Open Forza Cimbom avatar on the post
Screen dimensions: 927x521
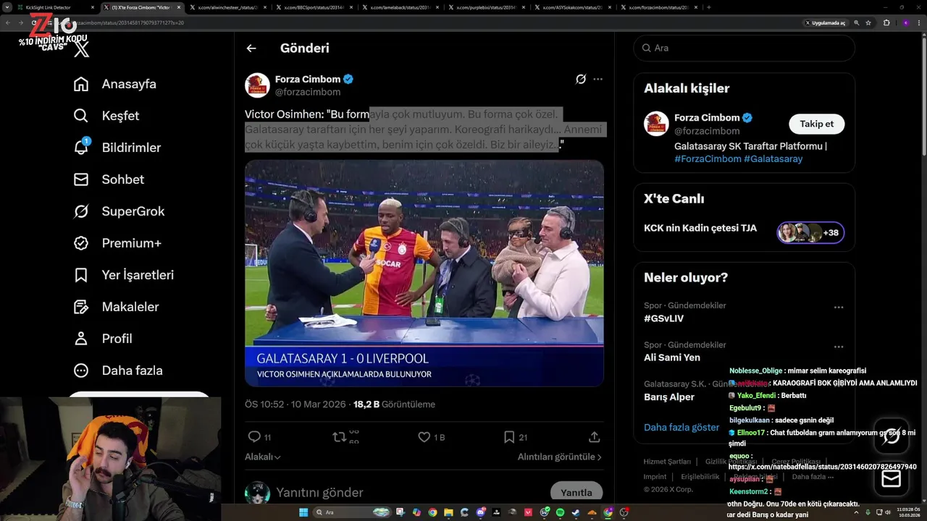[257, 85]
